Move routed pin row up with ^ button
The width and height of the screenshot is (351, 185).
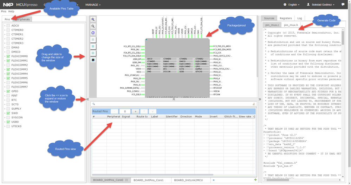coord(144,111)
